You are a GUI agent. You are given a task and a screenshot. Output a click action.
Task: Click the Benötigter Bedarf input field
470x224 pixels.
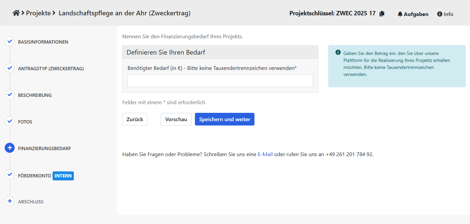220,81
